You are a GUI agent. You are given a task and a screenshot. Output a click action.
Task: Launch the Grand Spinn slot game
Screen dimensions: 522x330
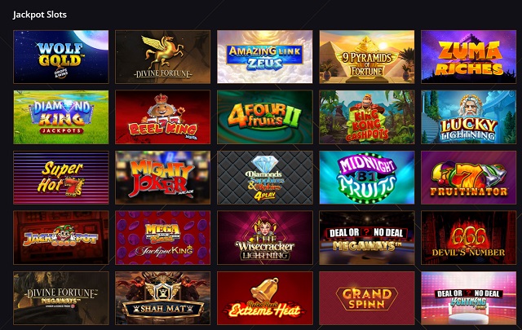click(x=367, y=298)
